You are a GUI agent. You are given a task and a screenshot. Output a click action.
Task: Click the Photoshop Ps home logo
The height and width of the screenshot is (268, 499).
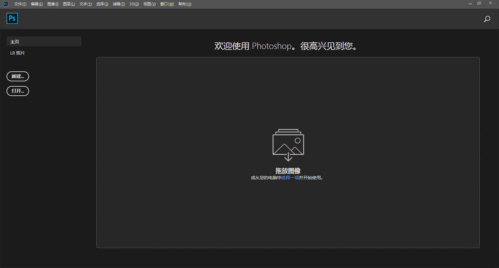pos(12,18)
